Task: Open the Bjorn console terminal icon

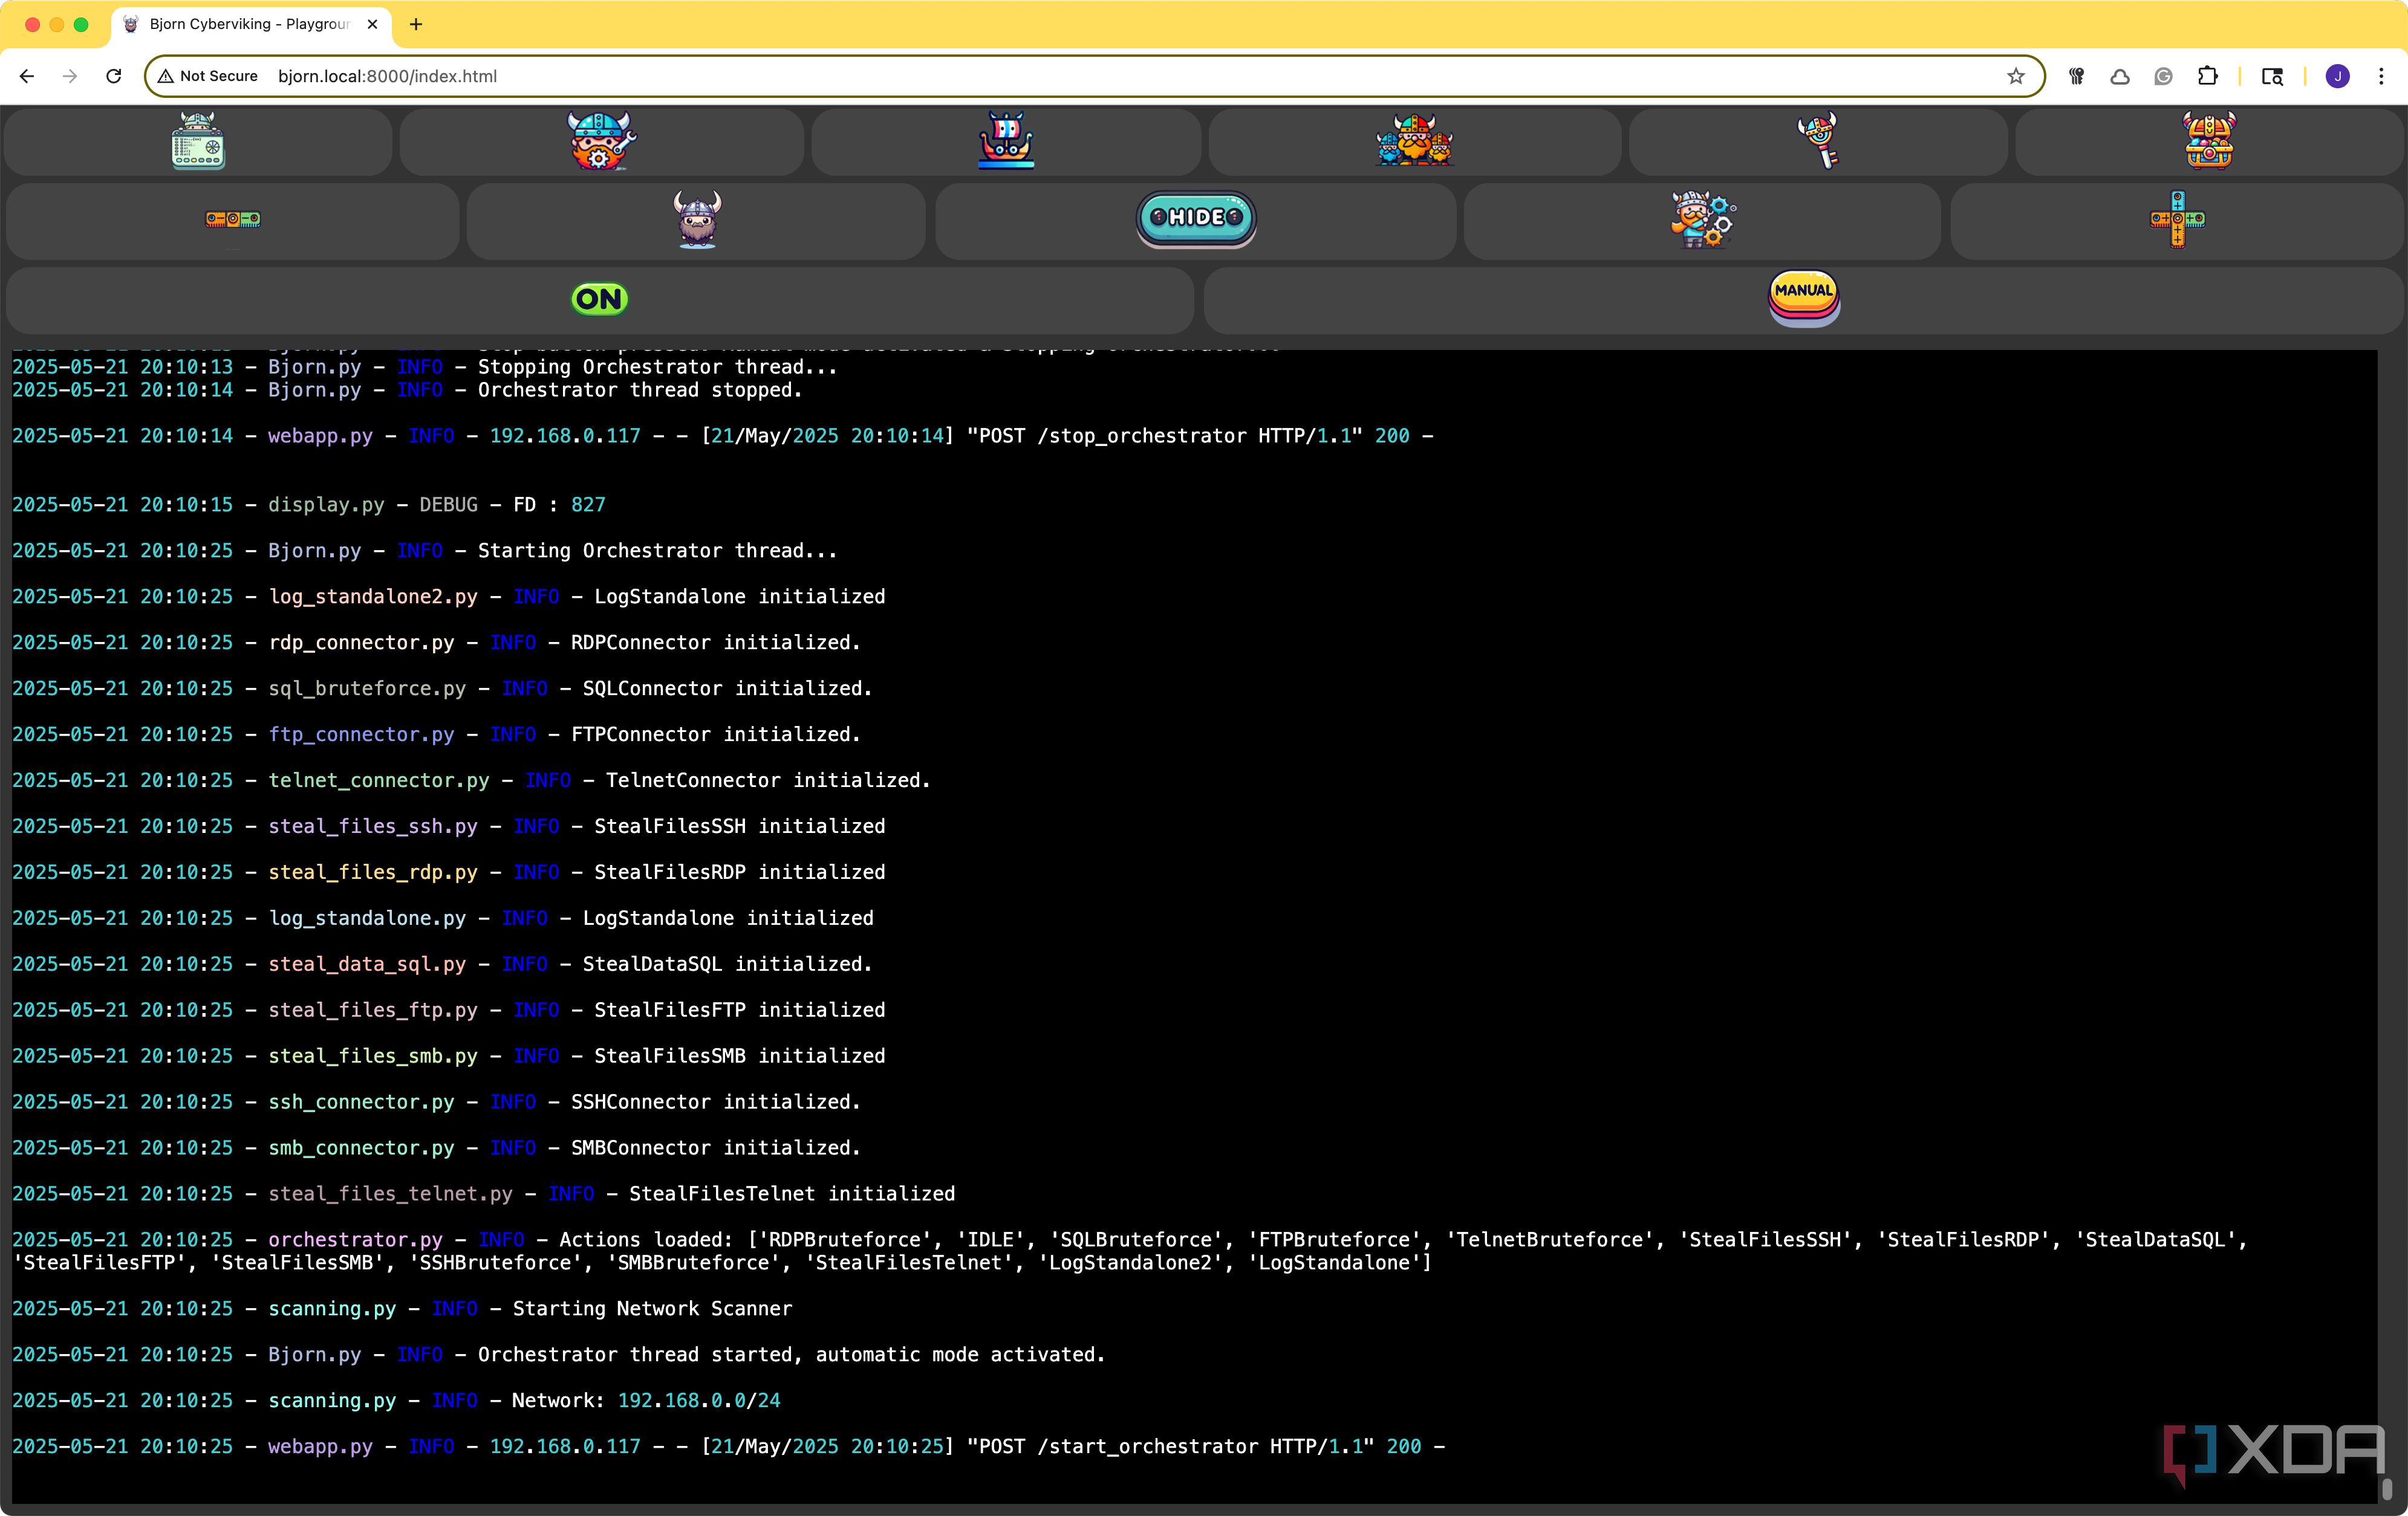Action: tap(198, 141)
